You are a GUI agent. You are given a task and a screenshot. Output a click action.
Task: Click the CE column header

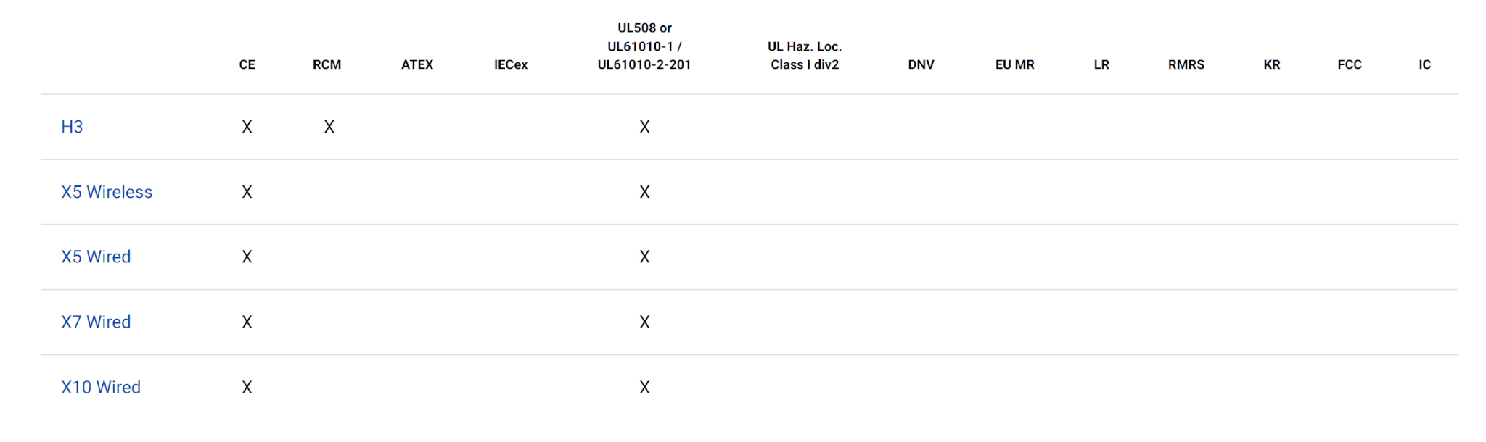point(247,64)
